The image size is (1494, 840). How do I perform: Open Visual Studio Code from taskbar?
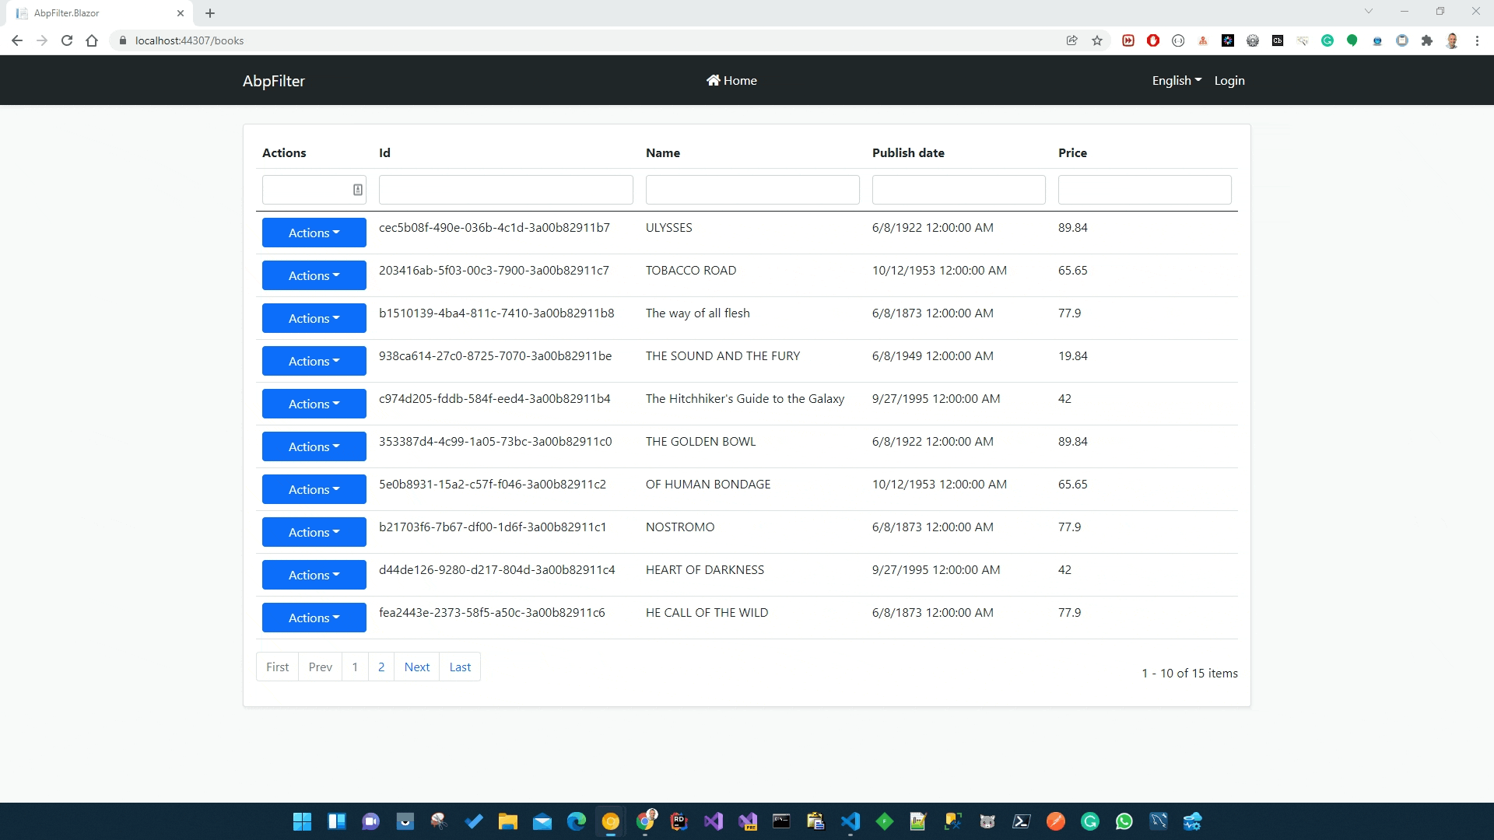pos(850,821)
